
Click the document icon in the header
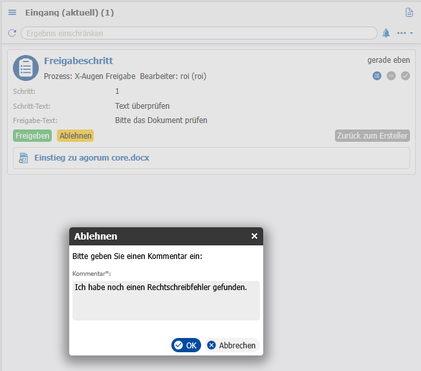[x=409, y=12]
